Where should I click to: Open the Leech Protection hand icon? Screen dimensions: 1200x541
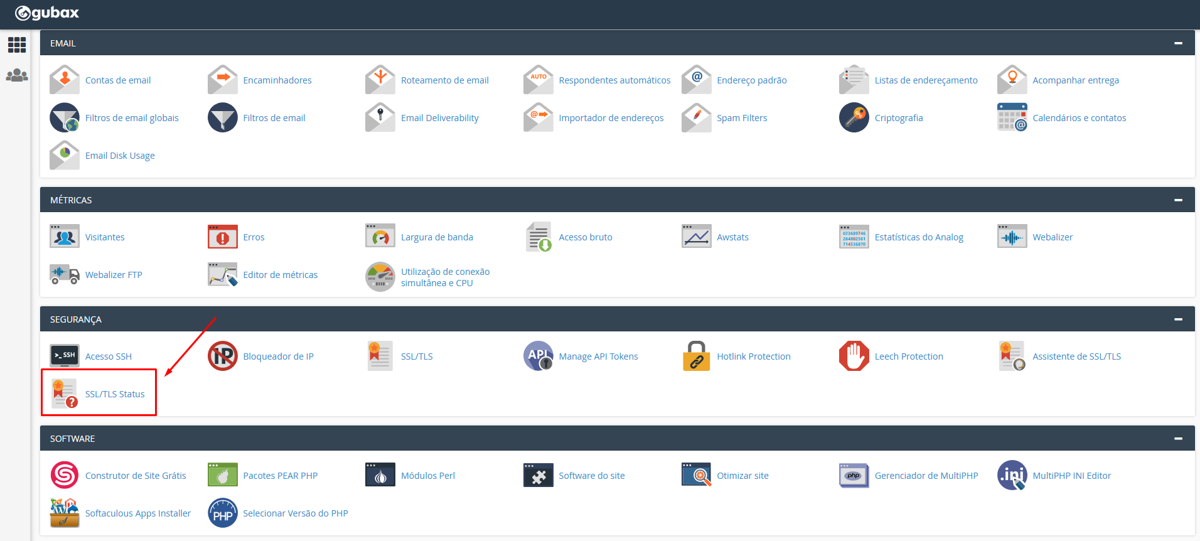[x=854, y=356]
